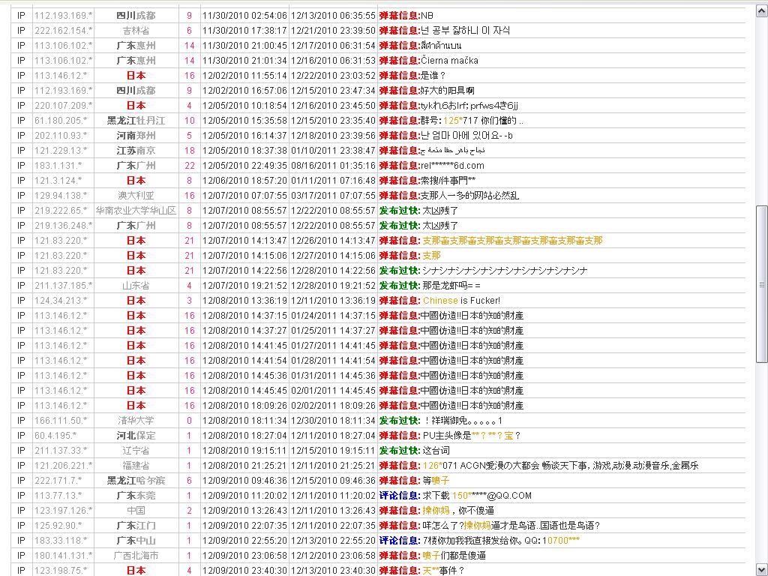Click message 发布过快: 这台词
768x576 pixels.
[x=414, y=450]
